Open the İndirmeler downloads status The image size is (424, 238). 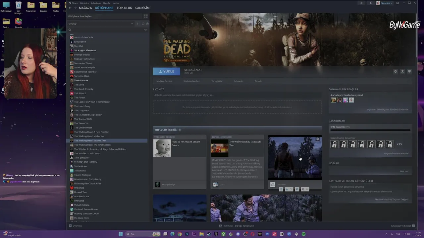(x=237, y=226)
